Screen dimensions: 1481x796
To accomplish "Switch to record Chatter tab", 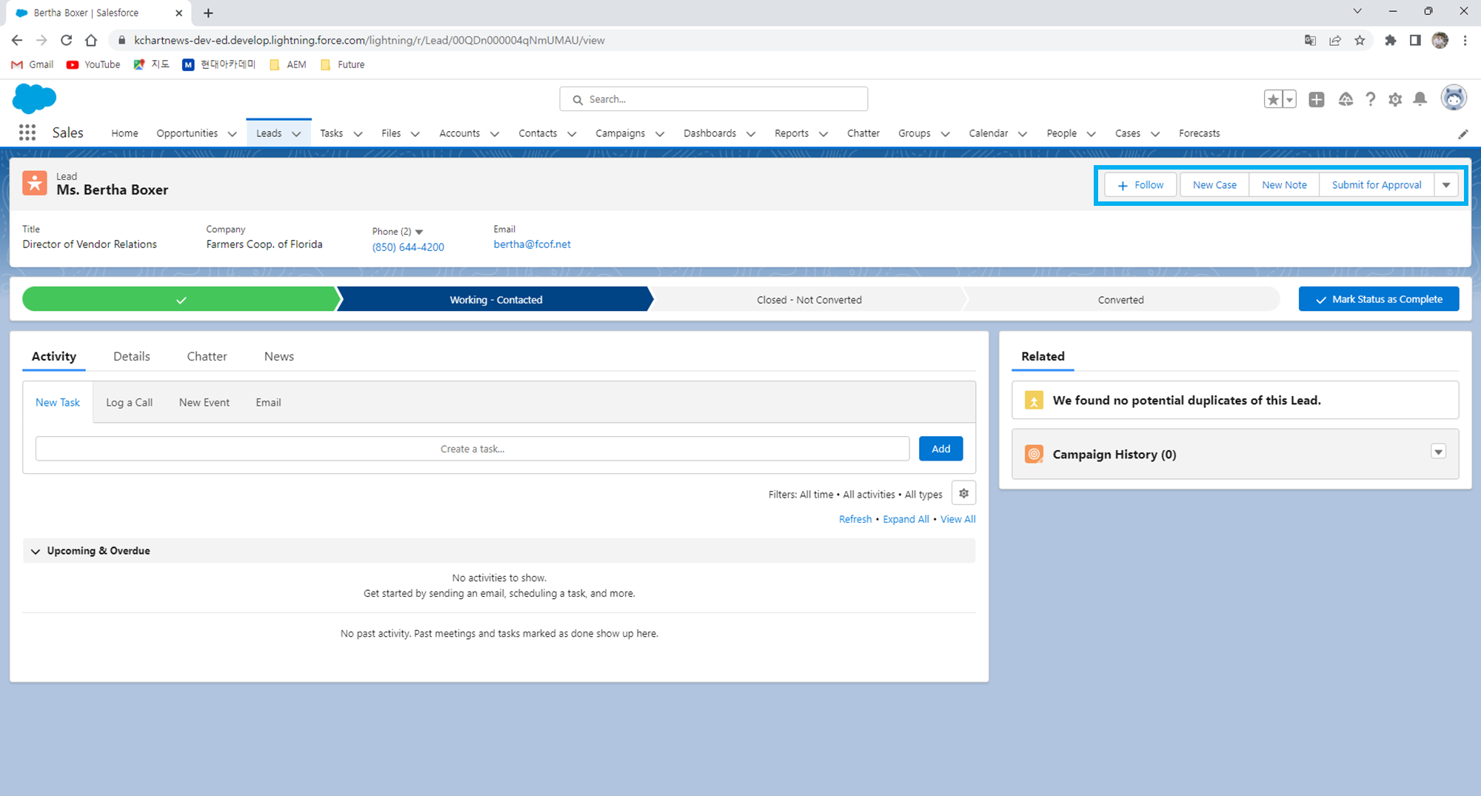I will point(207,356).
